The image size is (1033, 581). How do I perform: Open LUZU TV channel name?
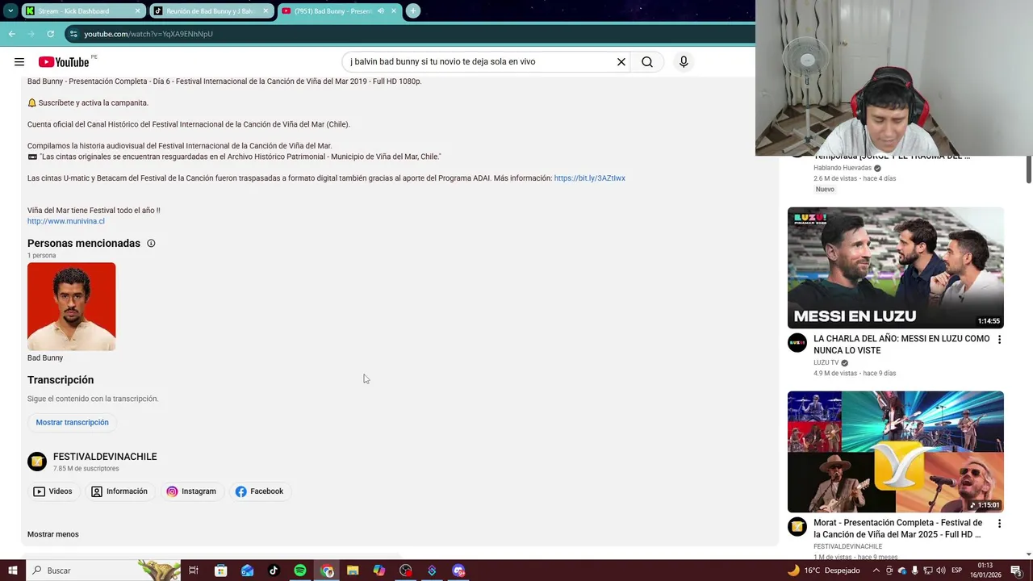coord(826,363)
